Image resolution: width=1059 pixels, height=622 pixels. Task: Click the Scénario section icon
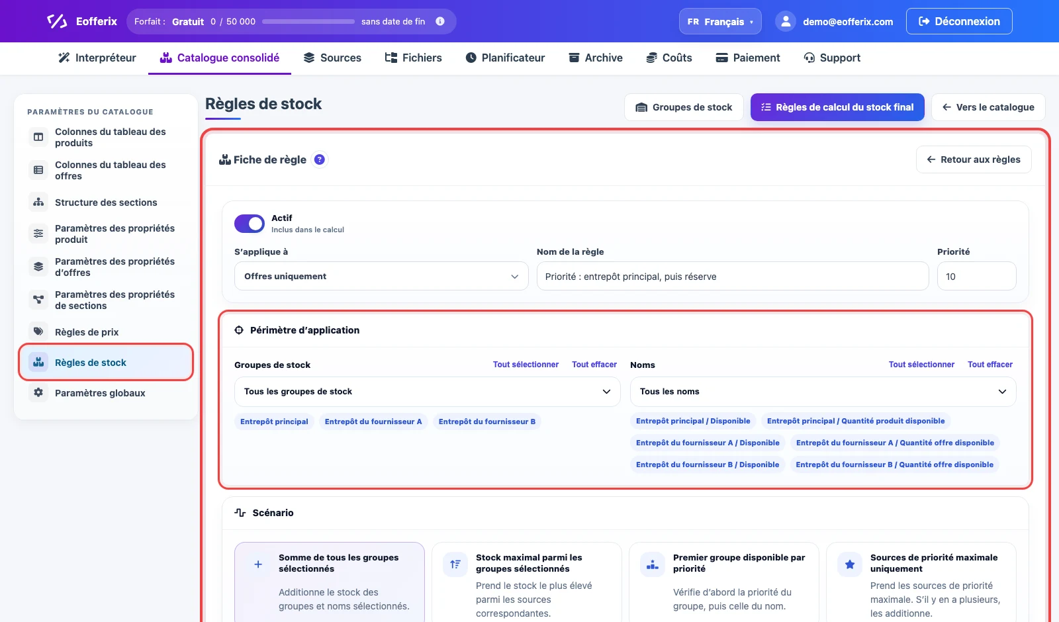tap(240, 513)
